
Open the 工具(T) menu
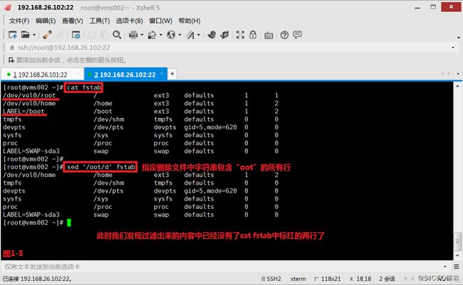coord(100,21)
